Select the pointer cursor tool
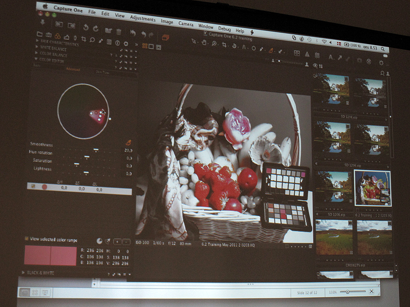Viewport: 410px width, 307px height. coord(194,41)
